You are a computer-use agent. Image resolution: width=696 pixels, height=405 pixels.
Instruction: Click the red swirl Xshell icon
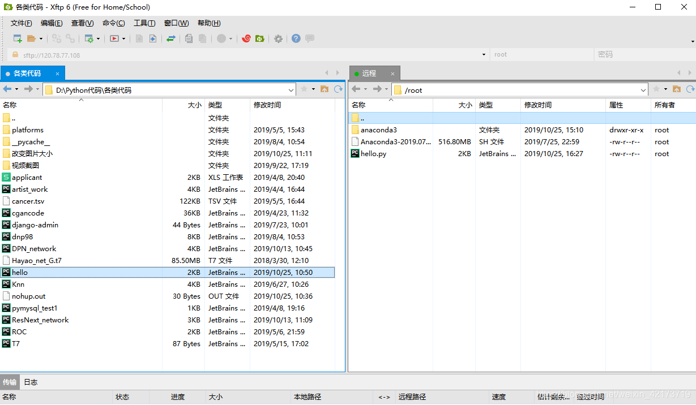coord(246,38)
